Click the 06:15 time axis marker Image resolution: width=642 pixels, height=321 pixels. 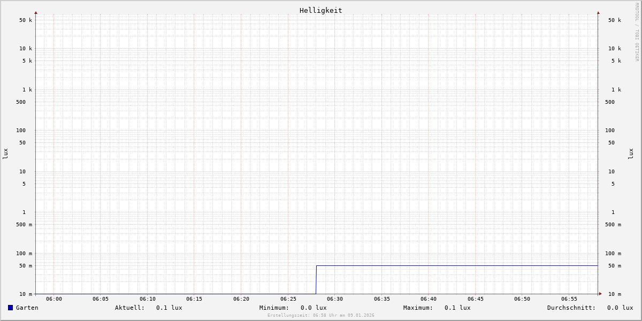click(x=194, y=299)
